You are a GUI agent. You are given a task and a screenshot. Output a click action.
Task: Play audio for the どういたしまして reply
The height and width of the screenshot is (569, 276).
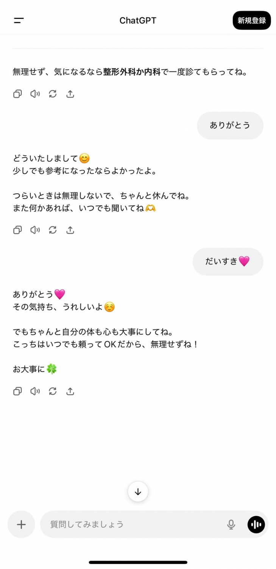click(35, 230)
